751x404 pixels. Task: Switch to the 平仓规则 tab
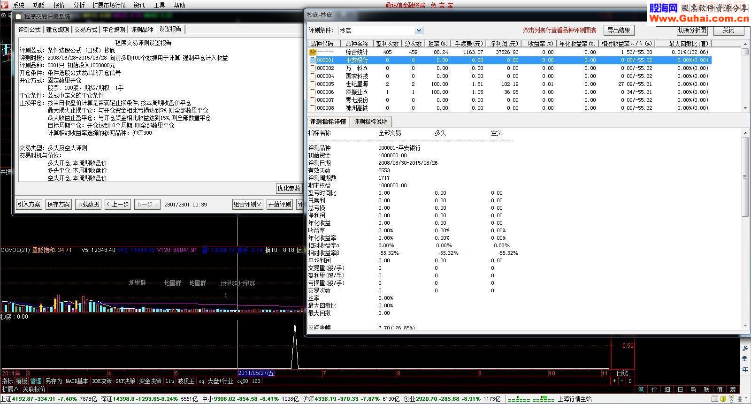pyautogui.click(x=114, y=30)
